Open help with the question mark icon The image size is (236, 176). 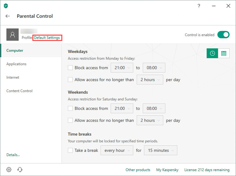(199, 6)
